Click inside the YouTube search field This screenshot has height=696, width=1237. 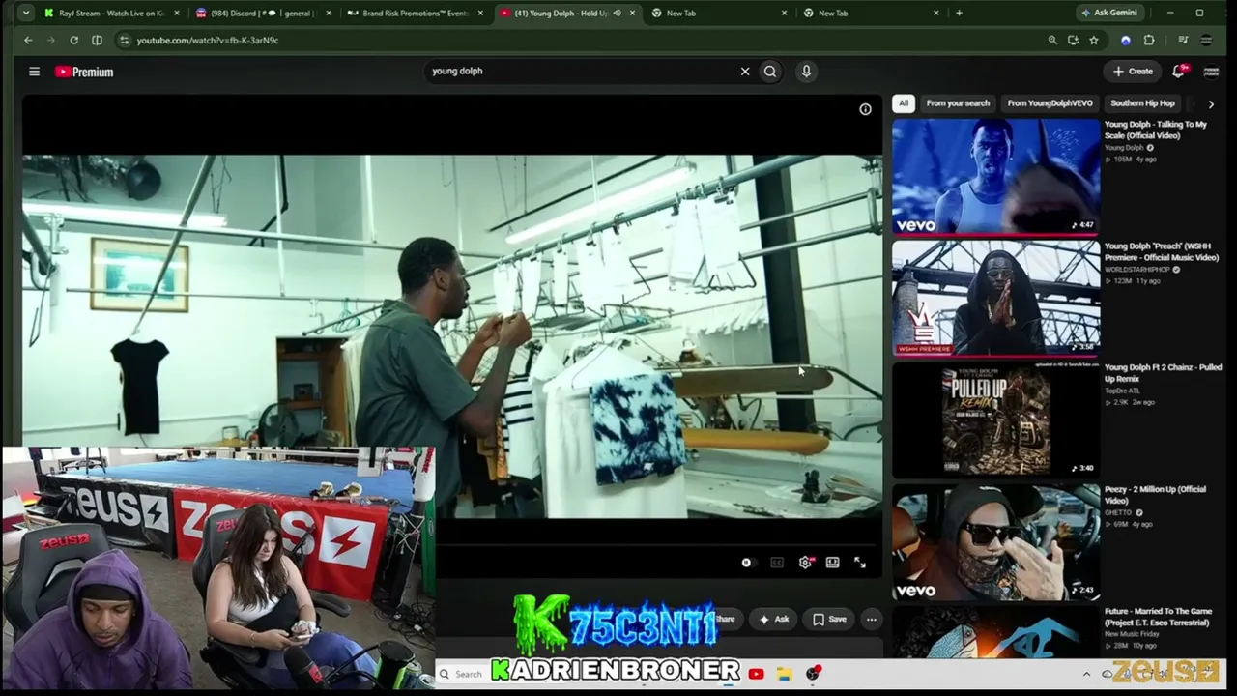click(580, 72)
